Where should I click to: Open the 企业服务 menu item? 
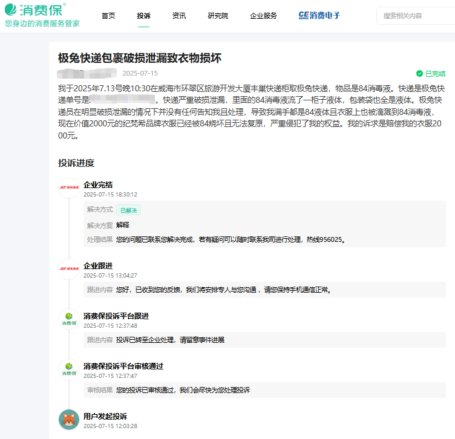pyautogui.click(x=263, y=16)
